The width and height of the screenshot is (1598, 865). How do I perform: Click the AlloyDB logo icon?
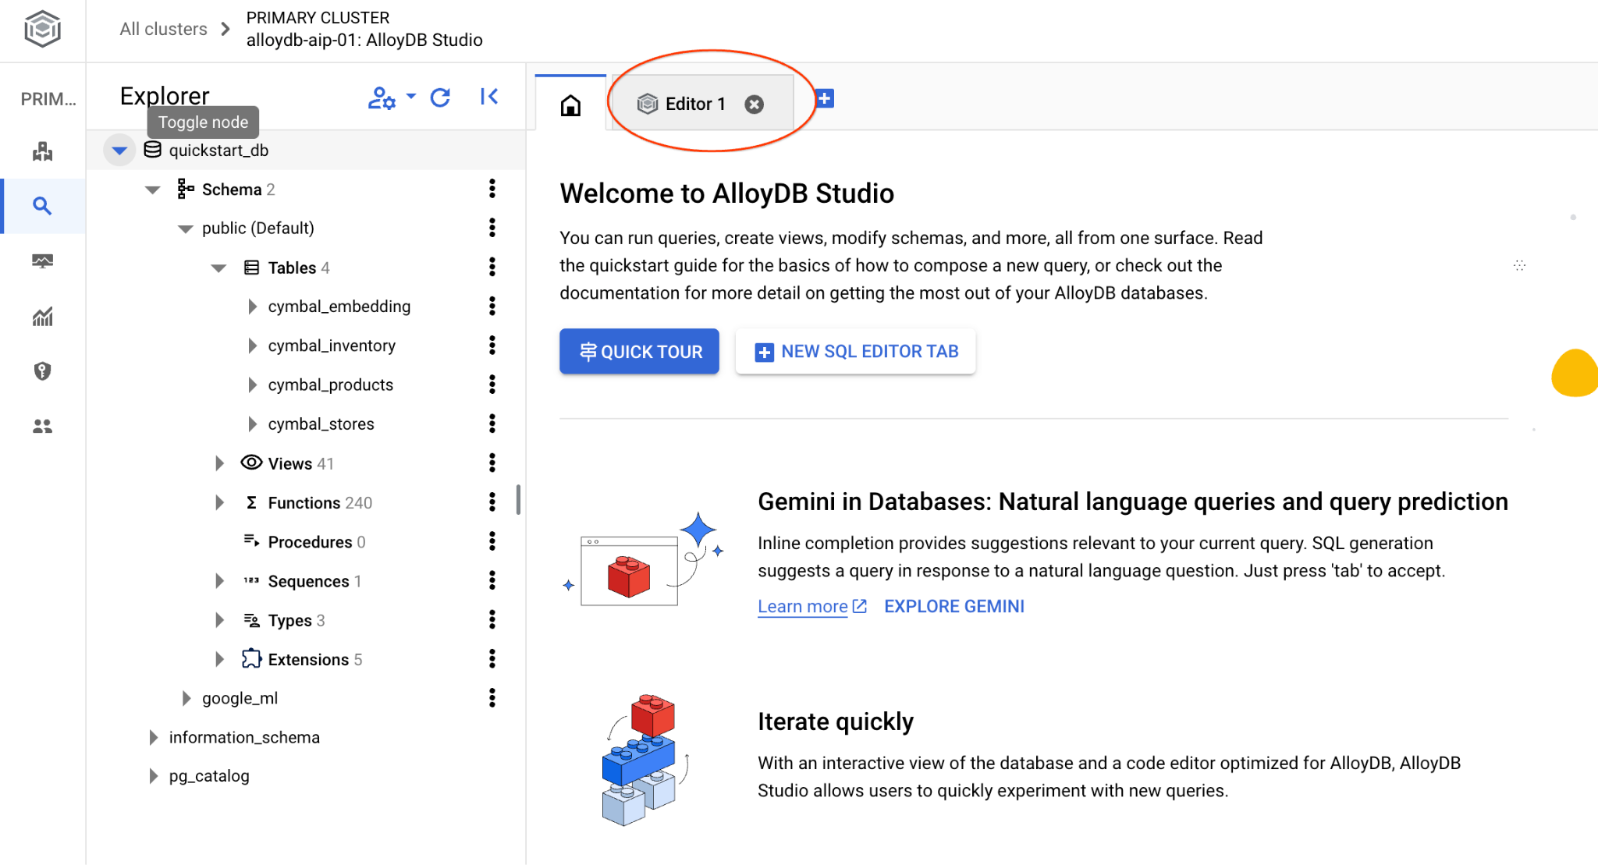[42, 30]
